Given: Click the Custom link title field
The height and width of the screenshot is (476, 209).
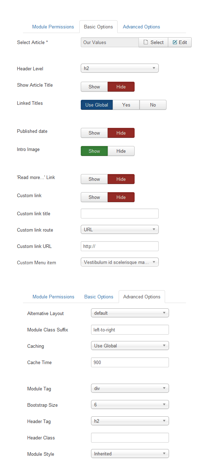Looking at the screenshot, I should tap(120, 213).
